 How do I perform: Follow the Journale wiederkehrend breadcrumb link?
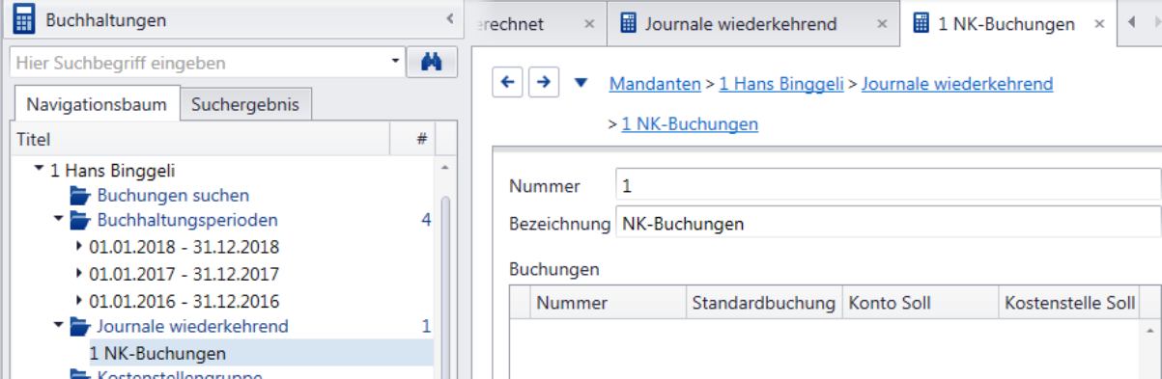[957, 84]
